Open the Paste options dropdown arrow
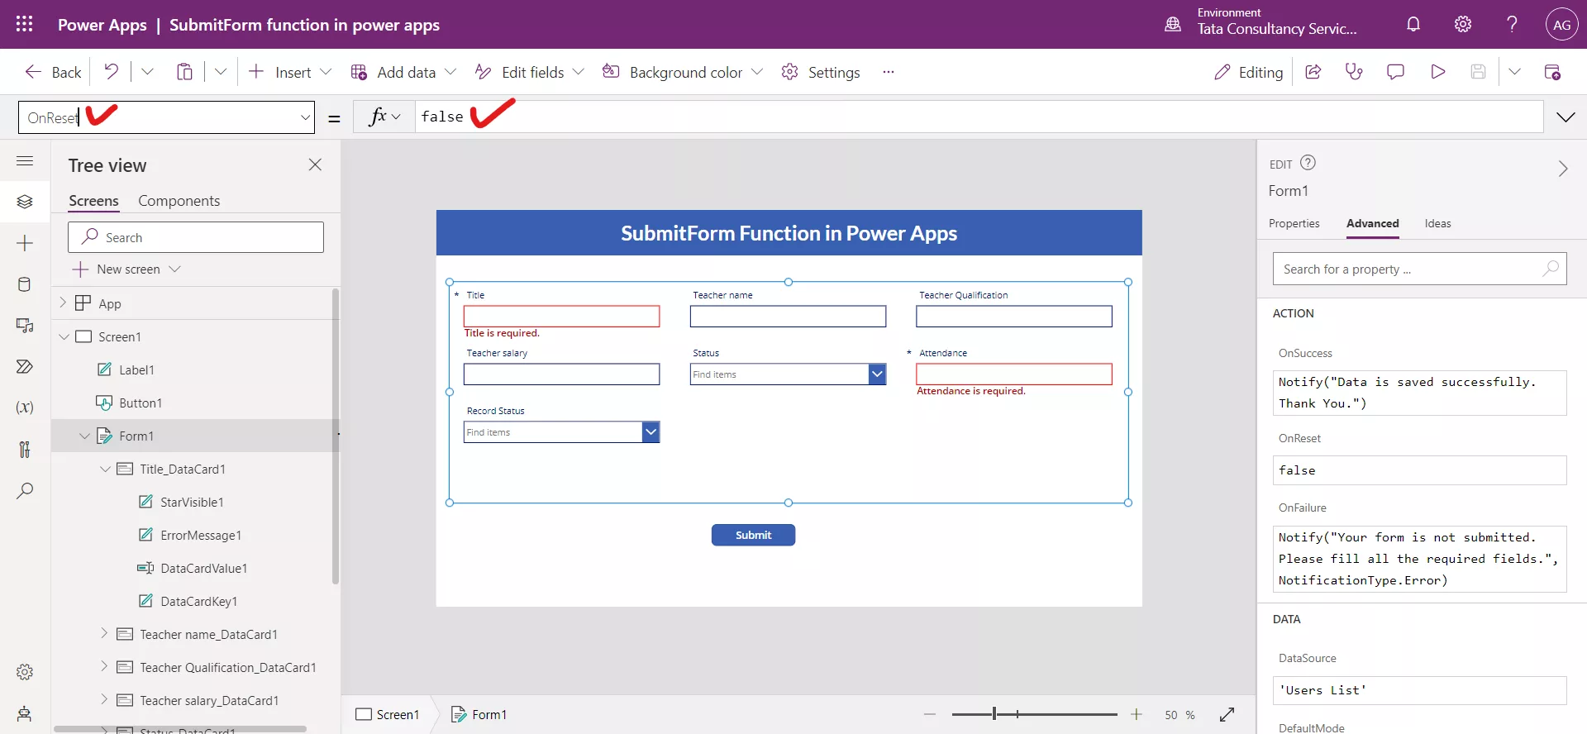Screen dimensions: 1587x734 (x=221, y=72)
